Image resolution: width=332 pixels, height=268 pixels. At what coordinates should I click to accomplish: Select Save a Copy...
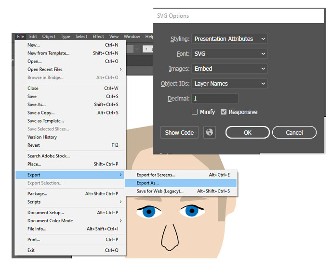pyautogui.click(x=70, y=113)
